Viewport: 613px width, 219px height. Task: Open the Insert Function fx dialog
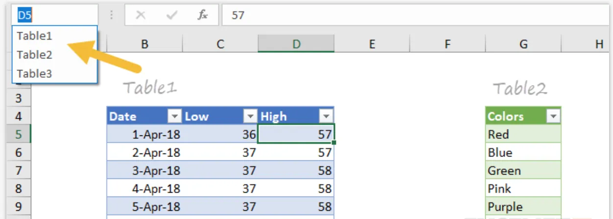point(202,15)
